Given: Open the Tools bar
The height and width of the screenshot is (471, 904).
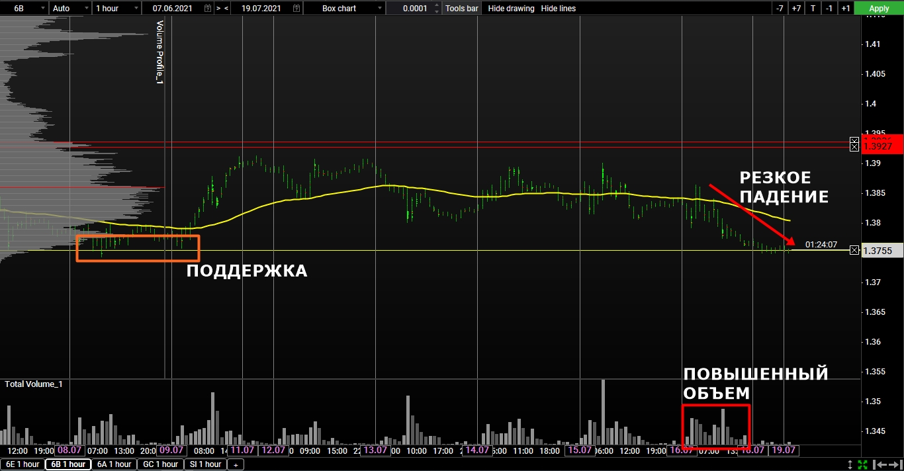Looking at the screenshot, I should [461, 9].
